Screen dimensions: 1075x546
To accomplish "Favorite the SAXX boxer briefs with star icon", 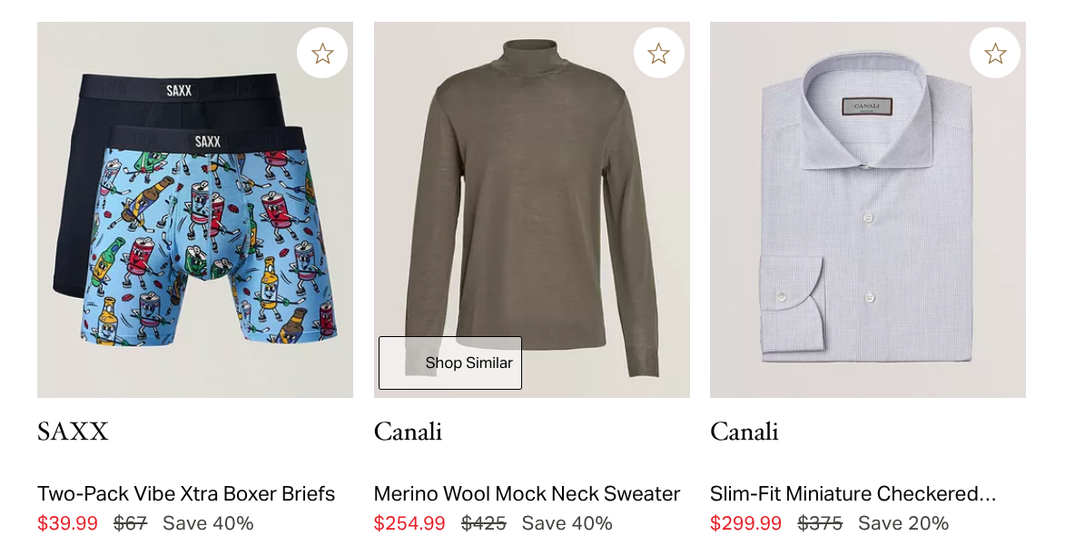I will [x=322, y=53].
